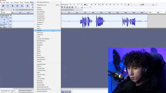Click the Play-at-Speed green arrow

tap(76, 7)
